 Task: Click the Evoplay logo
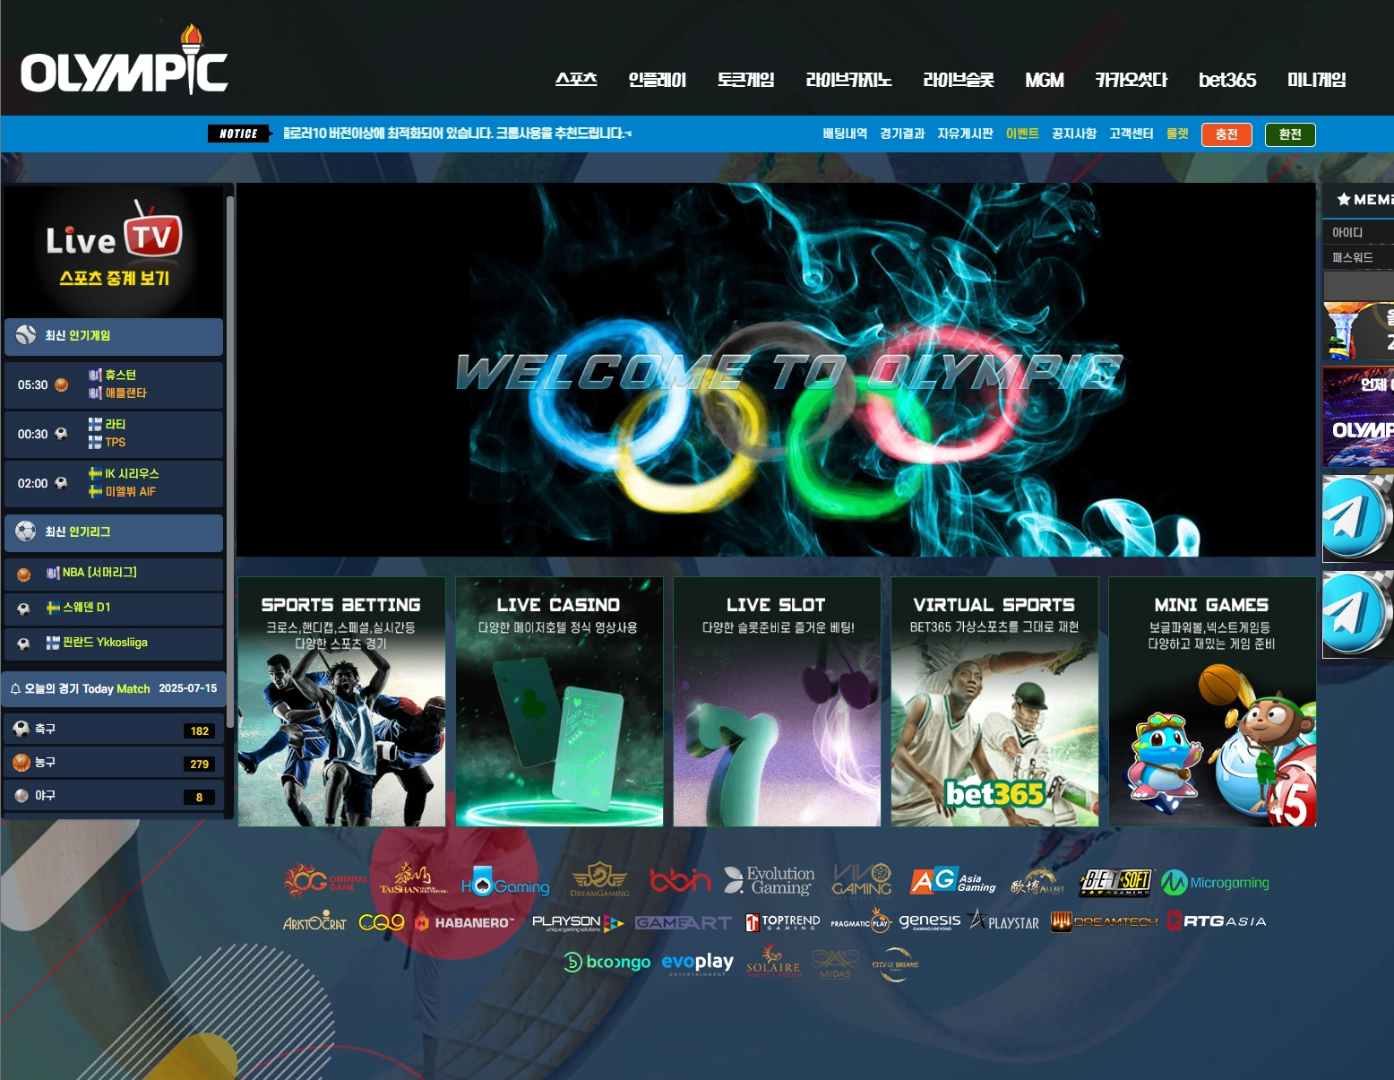[697, 963]
